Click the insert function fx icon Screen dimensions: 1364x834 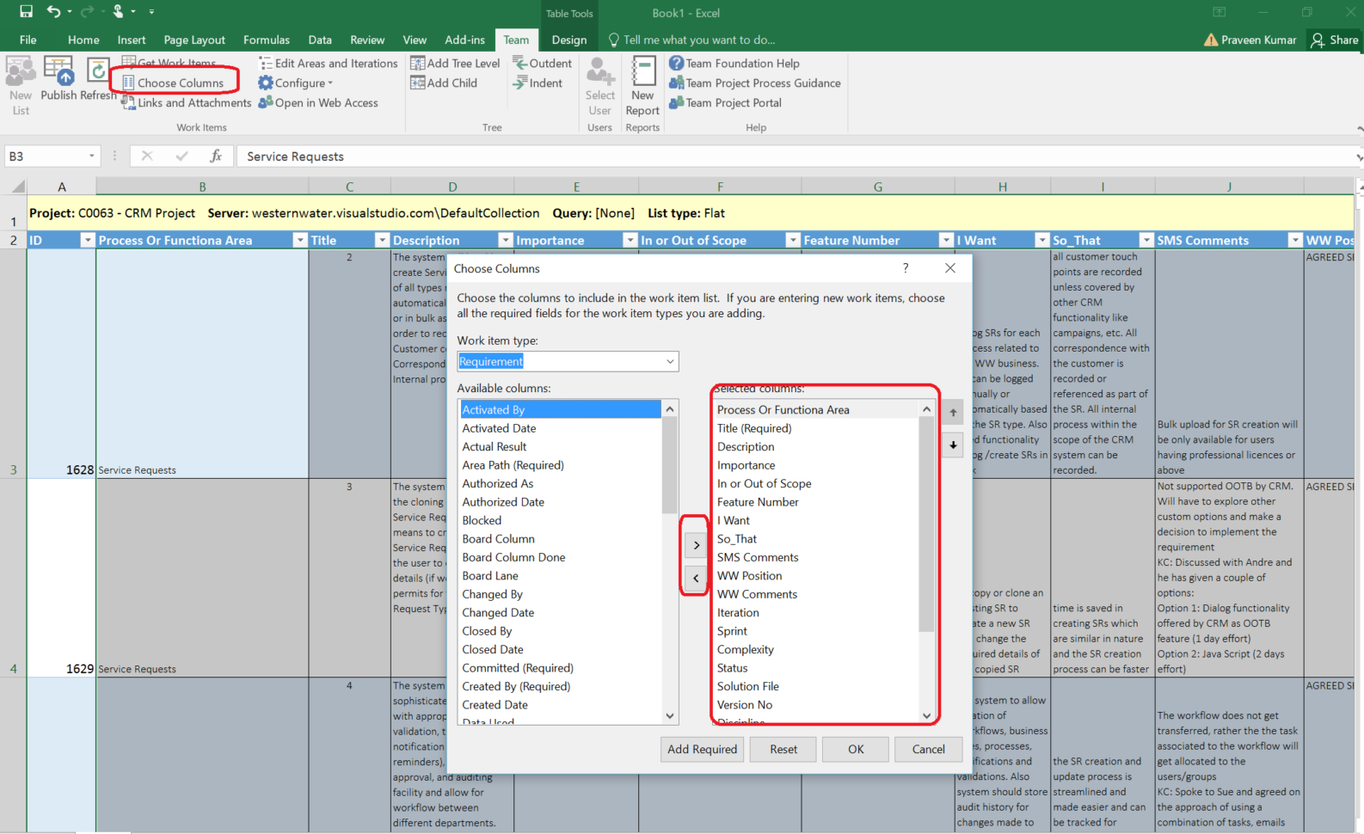(x=216, y=156)
